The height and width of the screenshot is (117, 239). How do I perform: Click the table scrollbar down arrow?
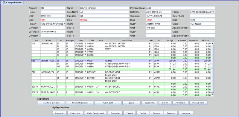click(x=212, y=95)
